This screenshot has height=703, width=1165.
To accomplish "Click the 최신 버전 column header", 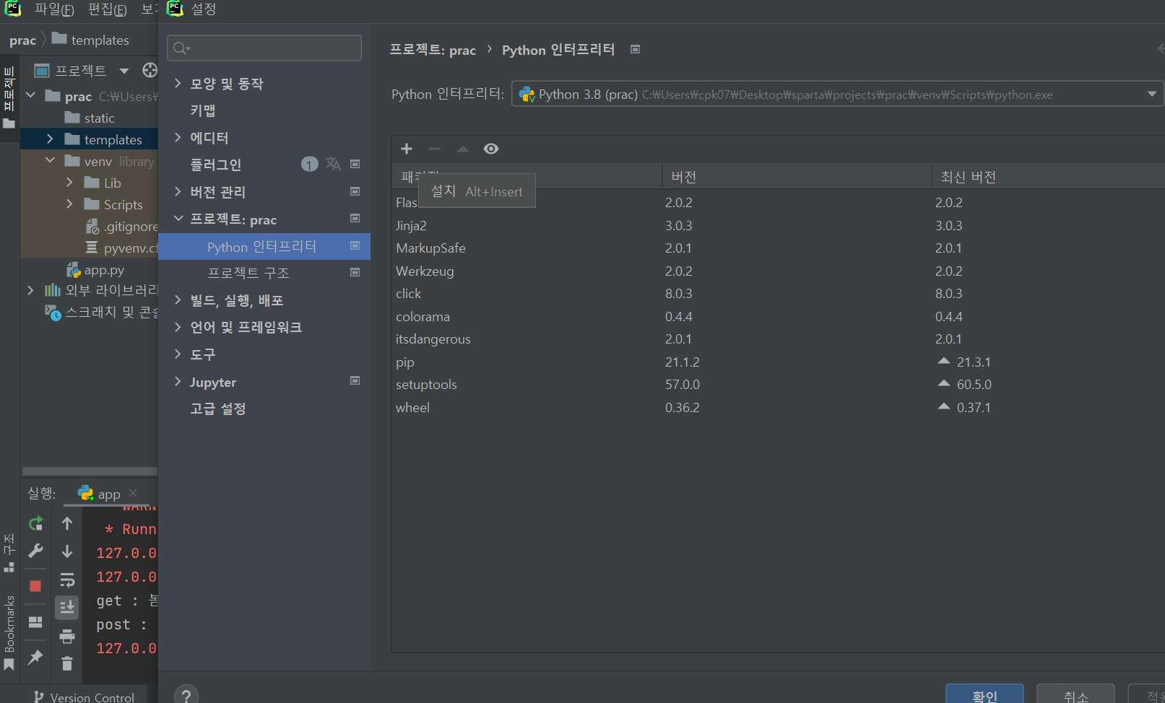I will (1048, 177).
